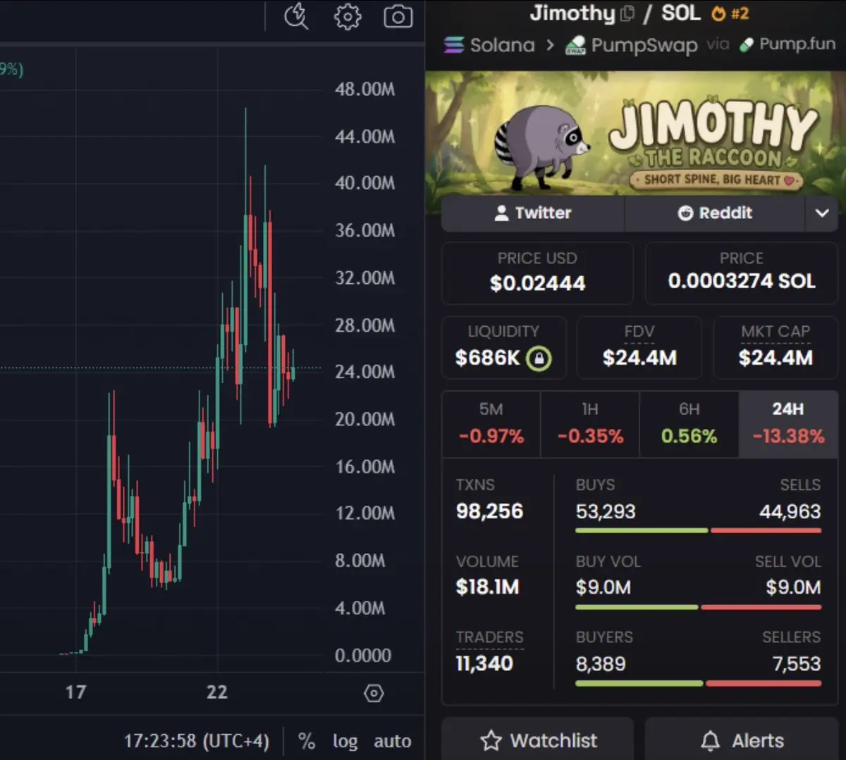The image size is (846, 760).
Task: Open the timezone selector showing 17:23:58 (UTC+4)
Action: point(197,741)
